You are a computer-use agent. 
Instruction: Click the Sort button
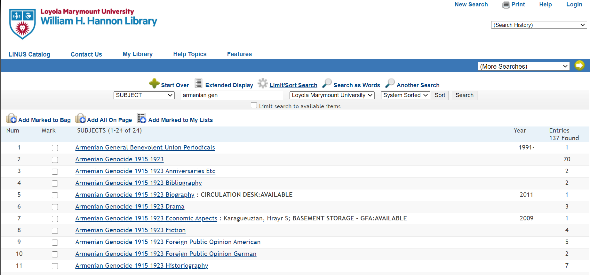pyautogui.click(x=440, y=95)
